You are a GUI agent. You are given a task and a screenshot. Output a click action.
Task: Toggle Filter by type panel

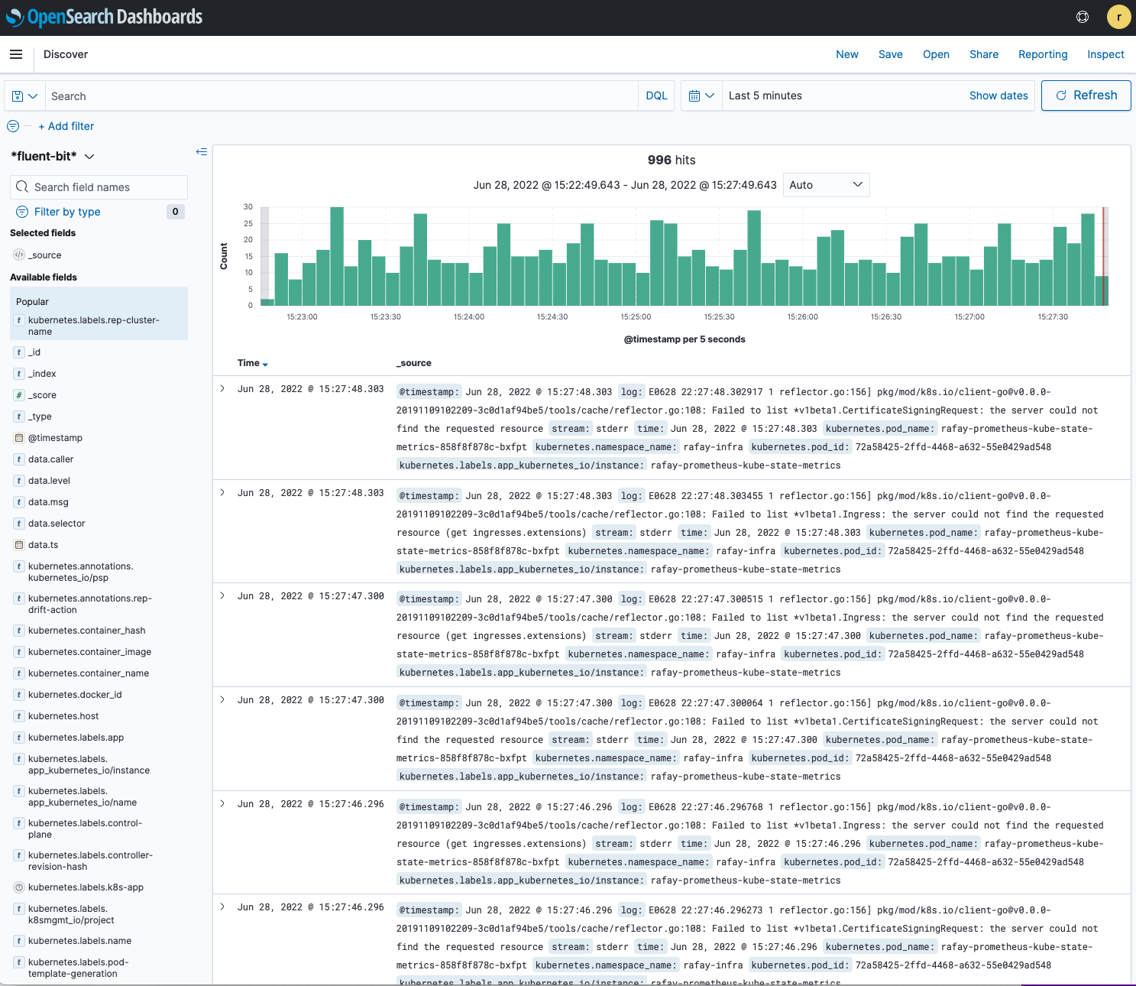click(67, 212)
